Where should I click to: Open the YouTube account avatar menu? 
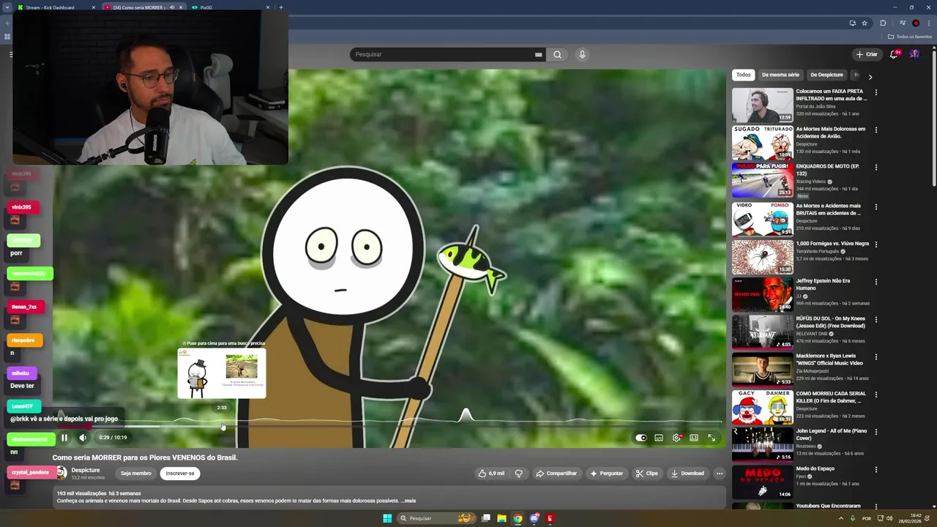914,54
